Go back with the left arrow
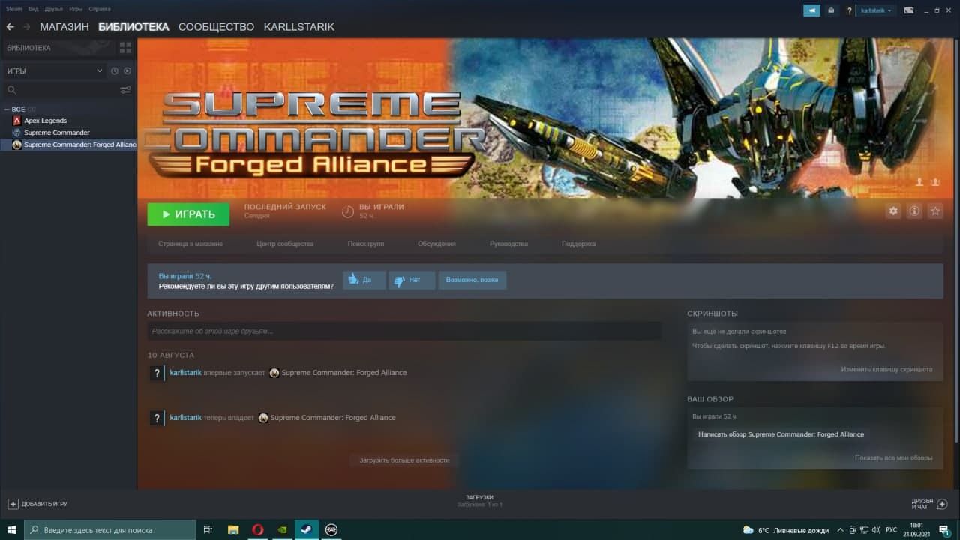The height and width of the screenshot is (540, 960). (10, 27)
